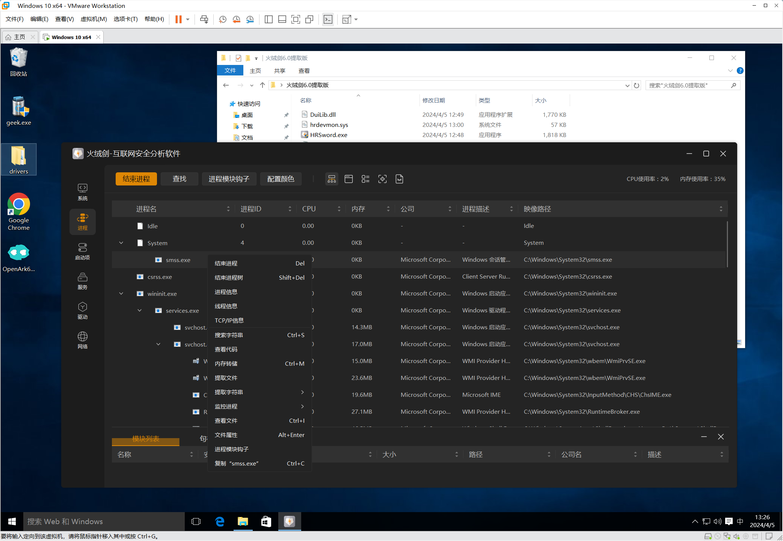Collapse the System process tree node
The image size is (783, 541).
(121, 243)
